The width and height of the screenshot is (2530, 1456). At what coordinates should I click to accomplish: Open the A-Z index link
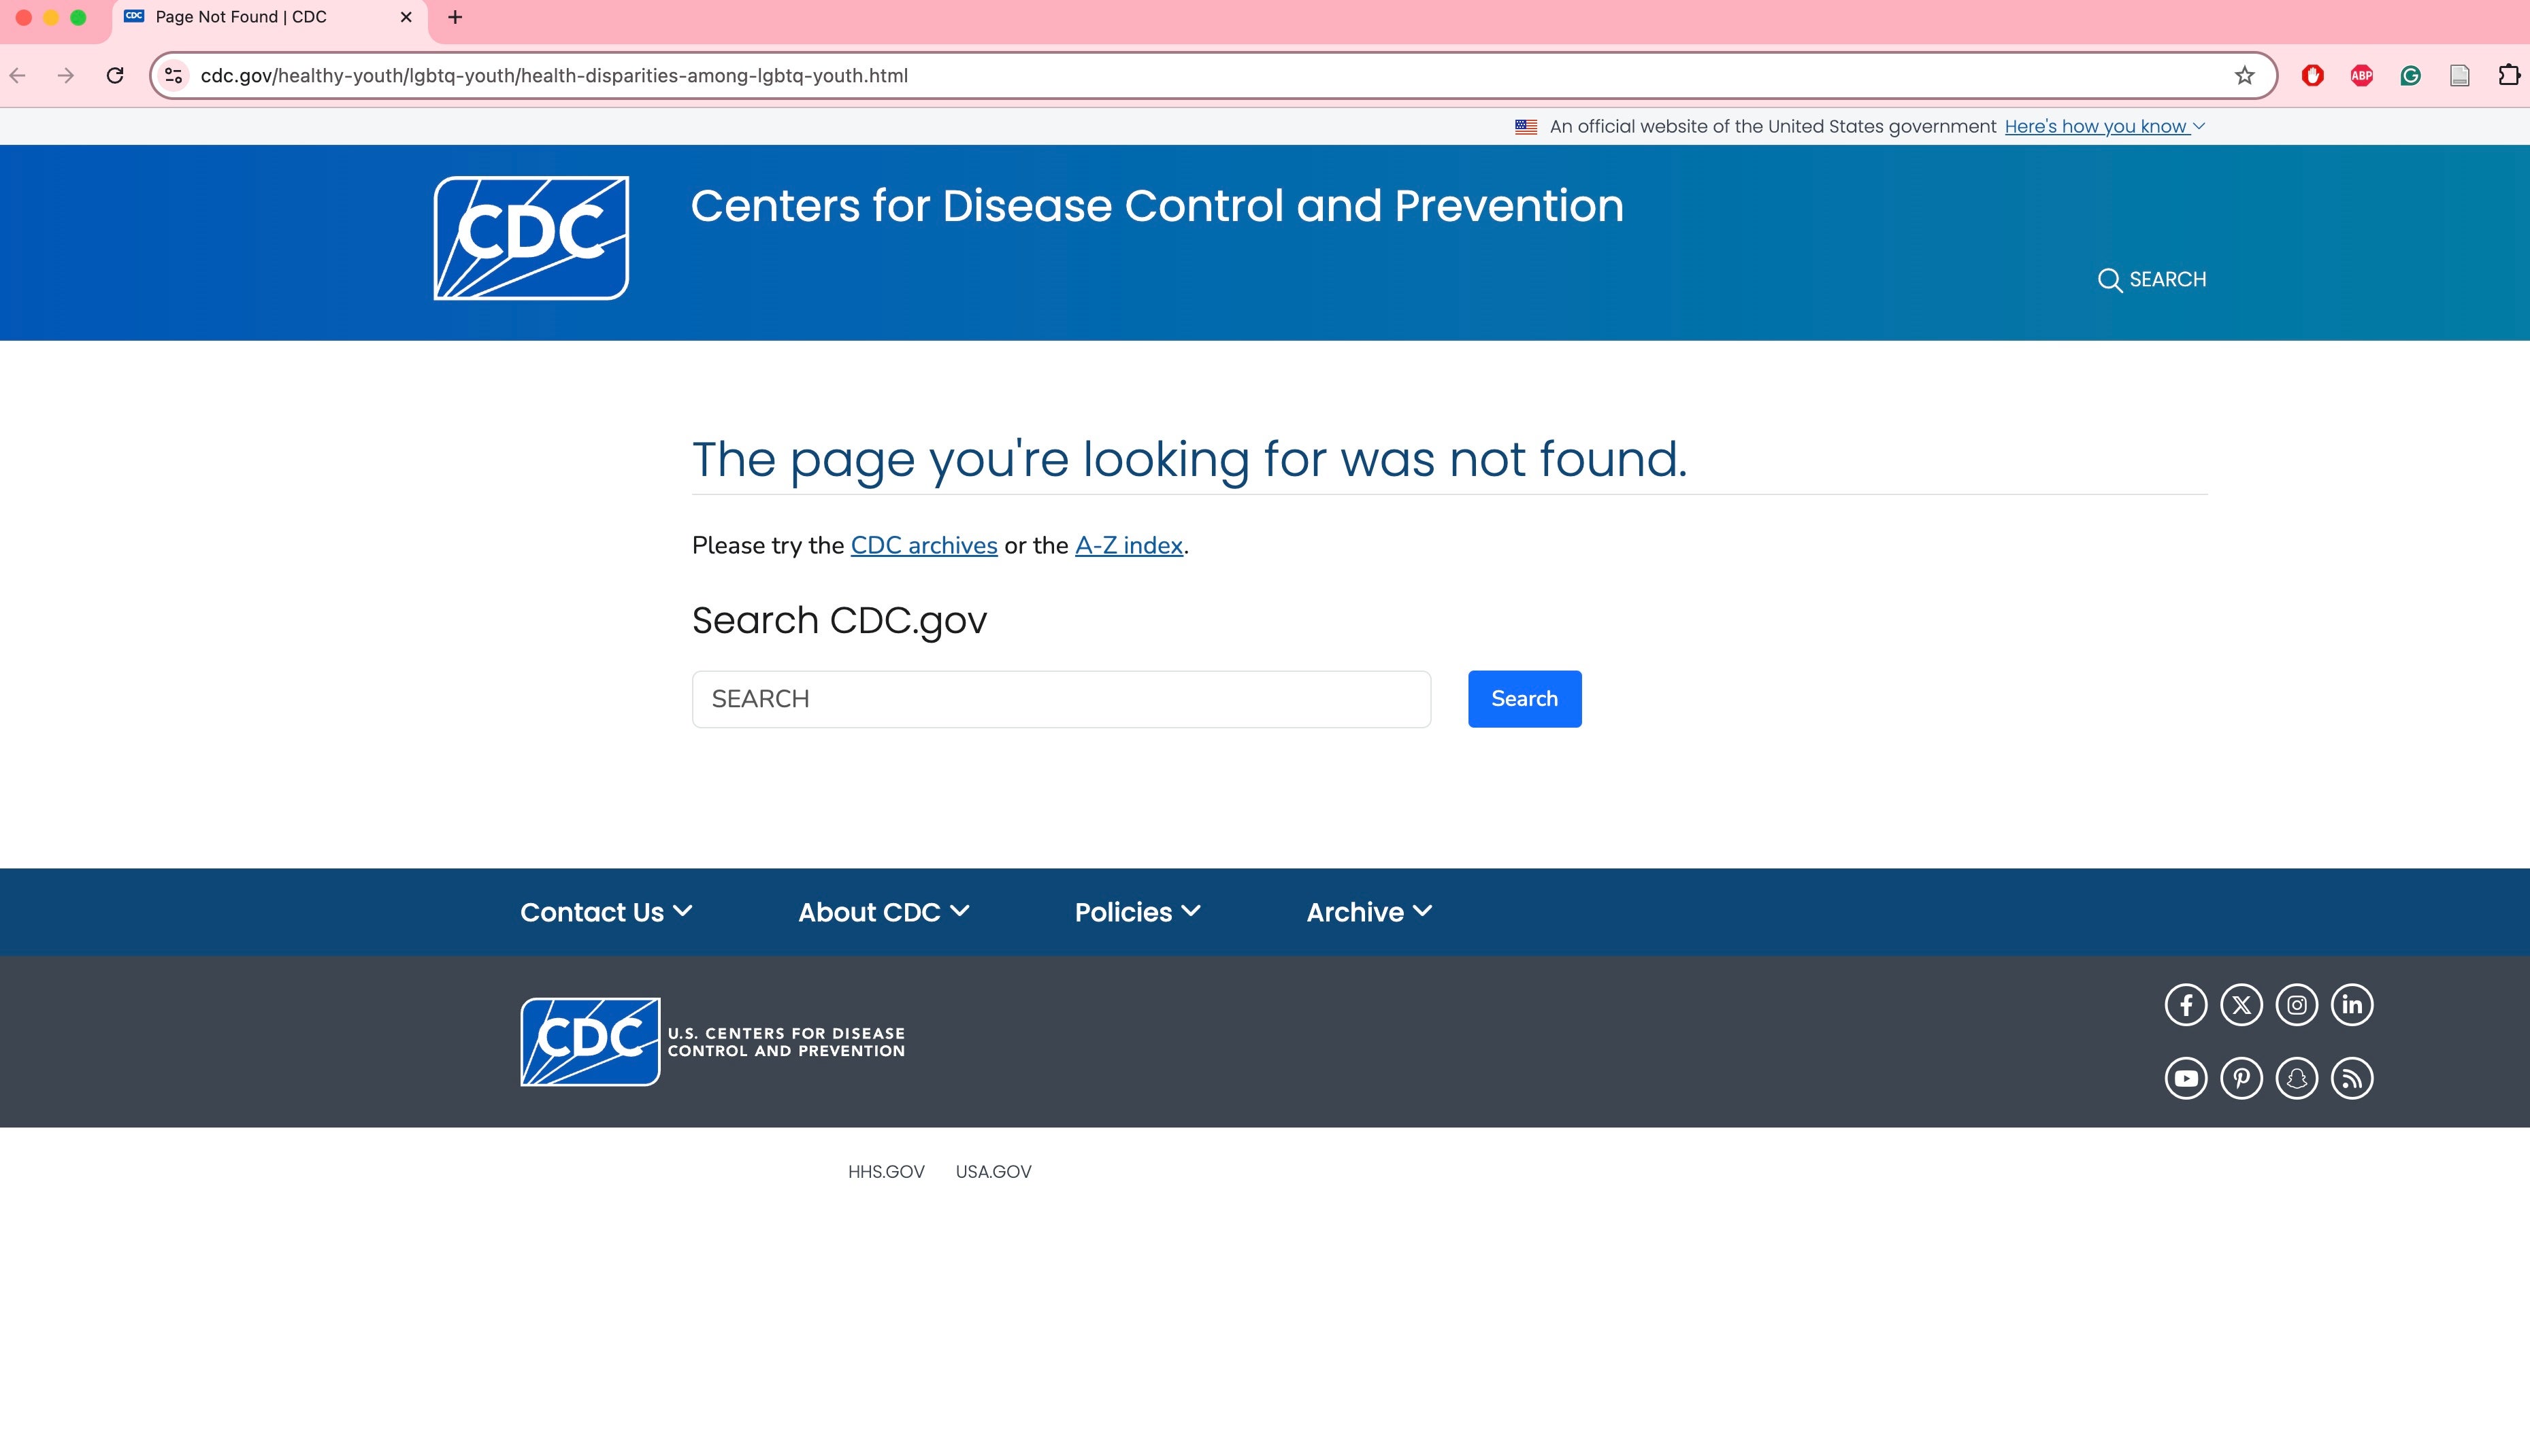coord(1128,545)
